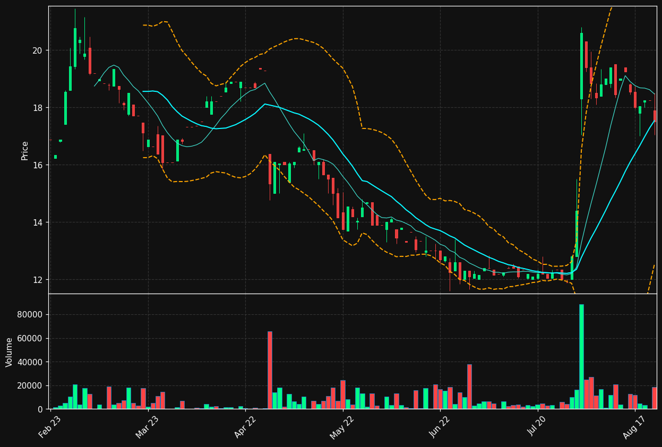662x447 pixels.
Task: Select the 'Aug 17' date label
Action: (x=635, y=427)
